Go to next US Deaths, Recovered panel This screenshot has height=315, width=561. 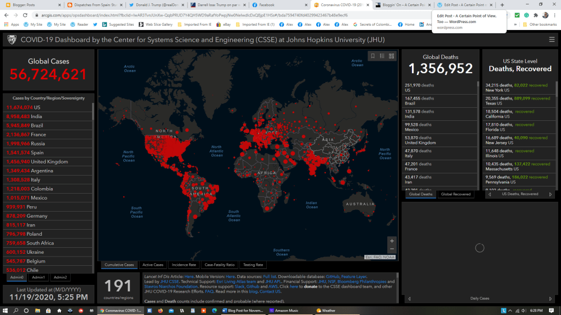[x=550, y=194]
